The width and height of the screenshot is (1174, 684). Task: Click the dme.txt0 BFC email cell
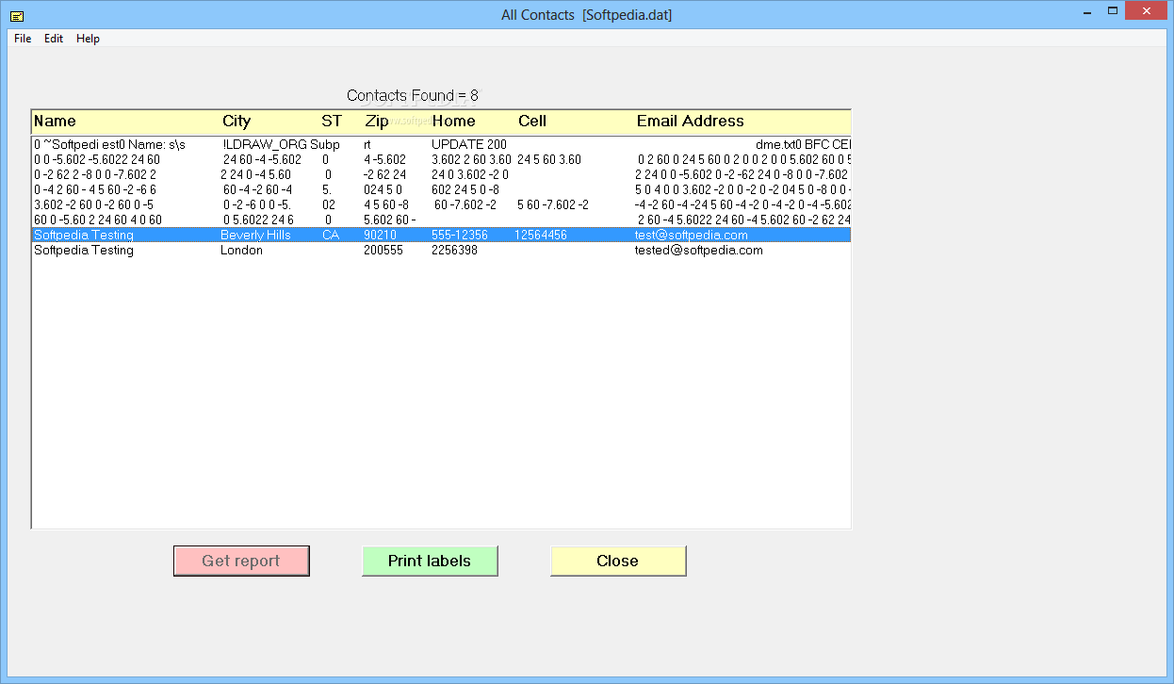click(803, 144)
